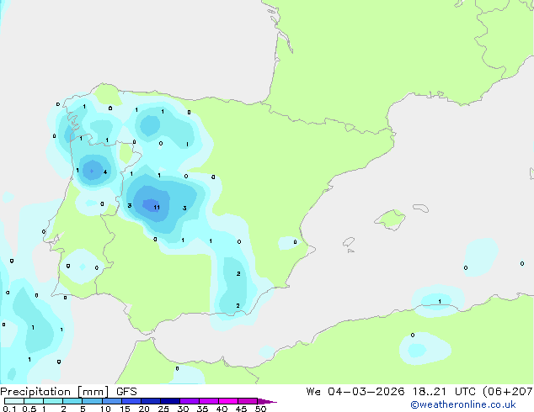Click the 5–10 mm light blue legend block
The image size is (534, 412).
(x=92, y=401)
